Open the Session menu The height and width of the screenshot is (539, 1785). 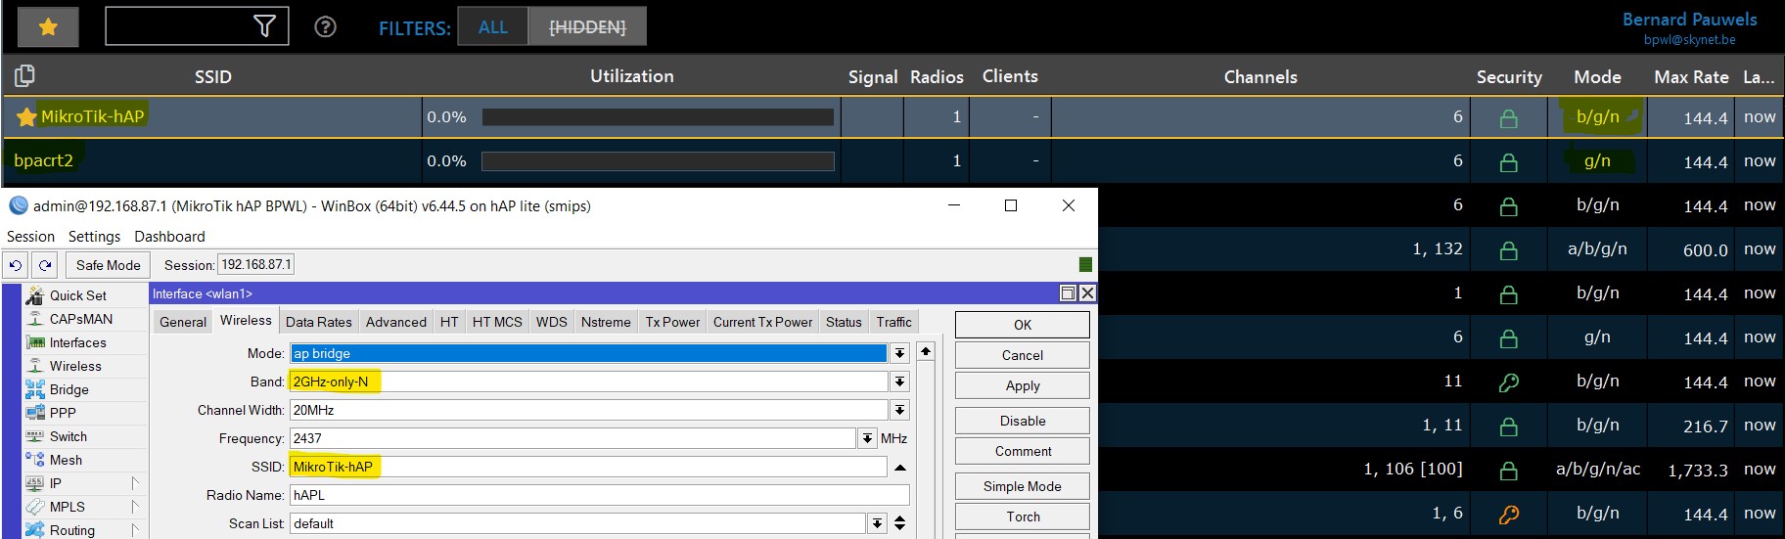[30, 237]
